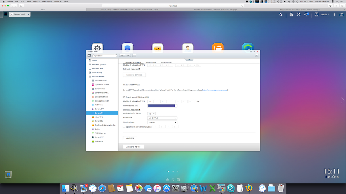Image resolution: width=346 pixels, height=194 pixels.
Task: Click the control panel back arrow
Action: pyautogui.click(x=122, y=56)
